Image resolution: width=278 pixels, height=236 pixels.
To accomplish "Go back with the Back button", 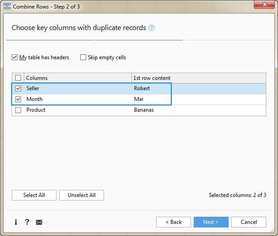I will [x=174, y=222].
